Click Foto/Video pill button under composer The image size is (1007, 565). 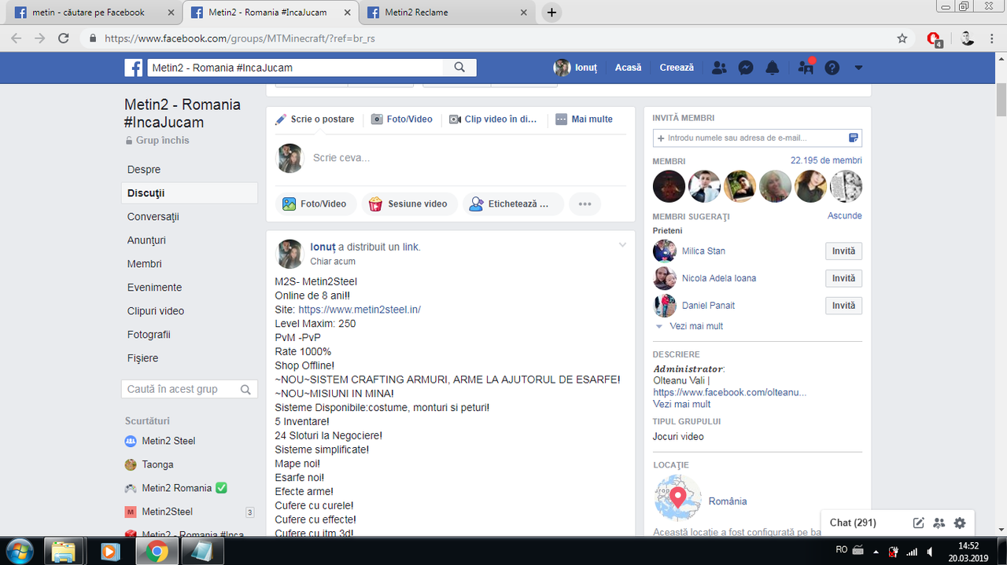point(315,204)
